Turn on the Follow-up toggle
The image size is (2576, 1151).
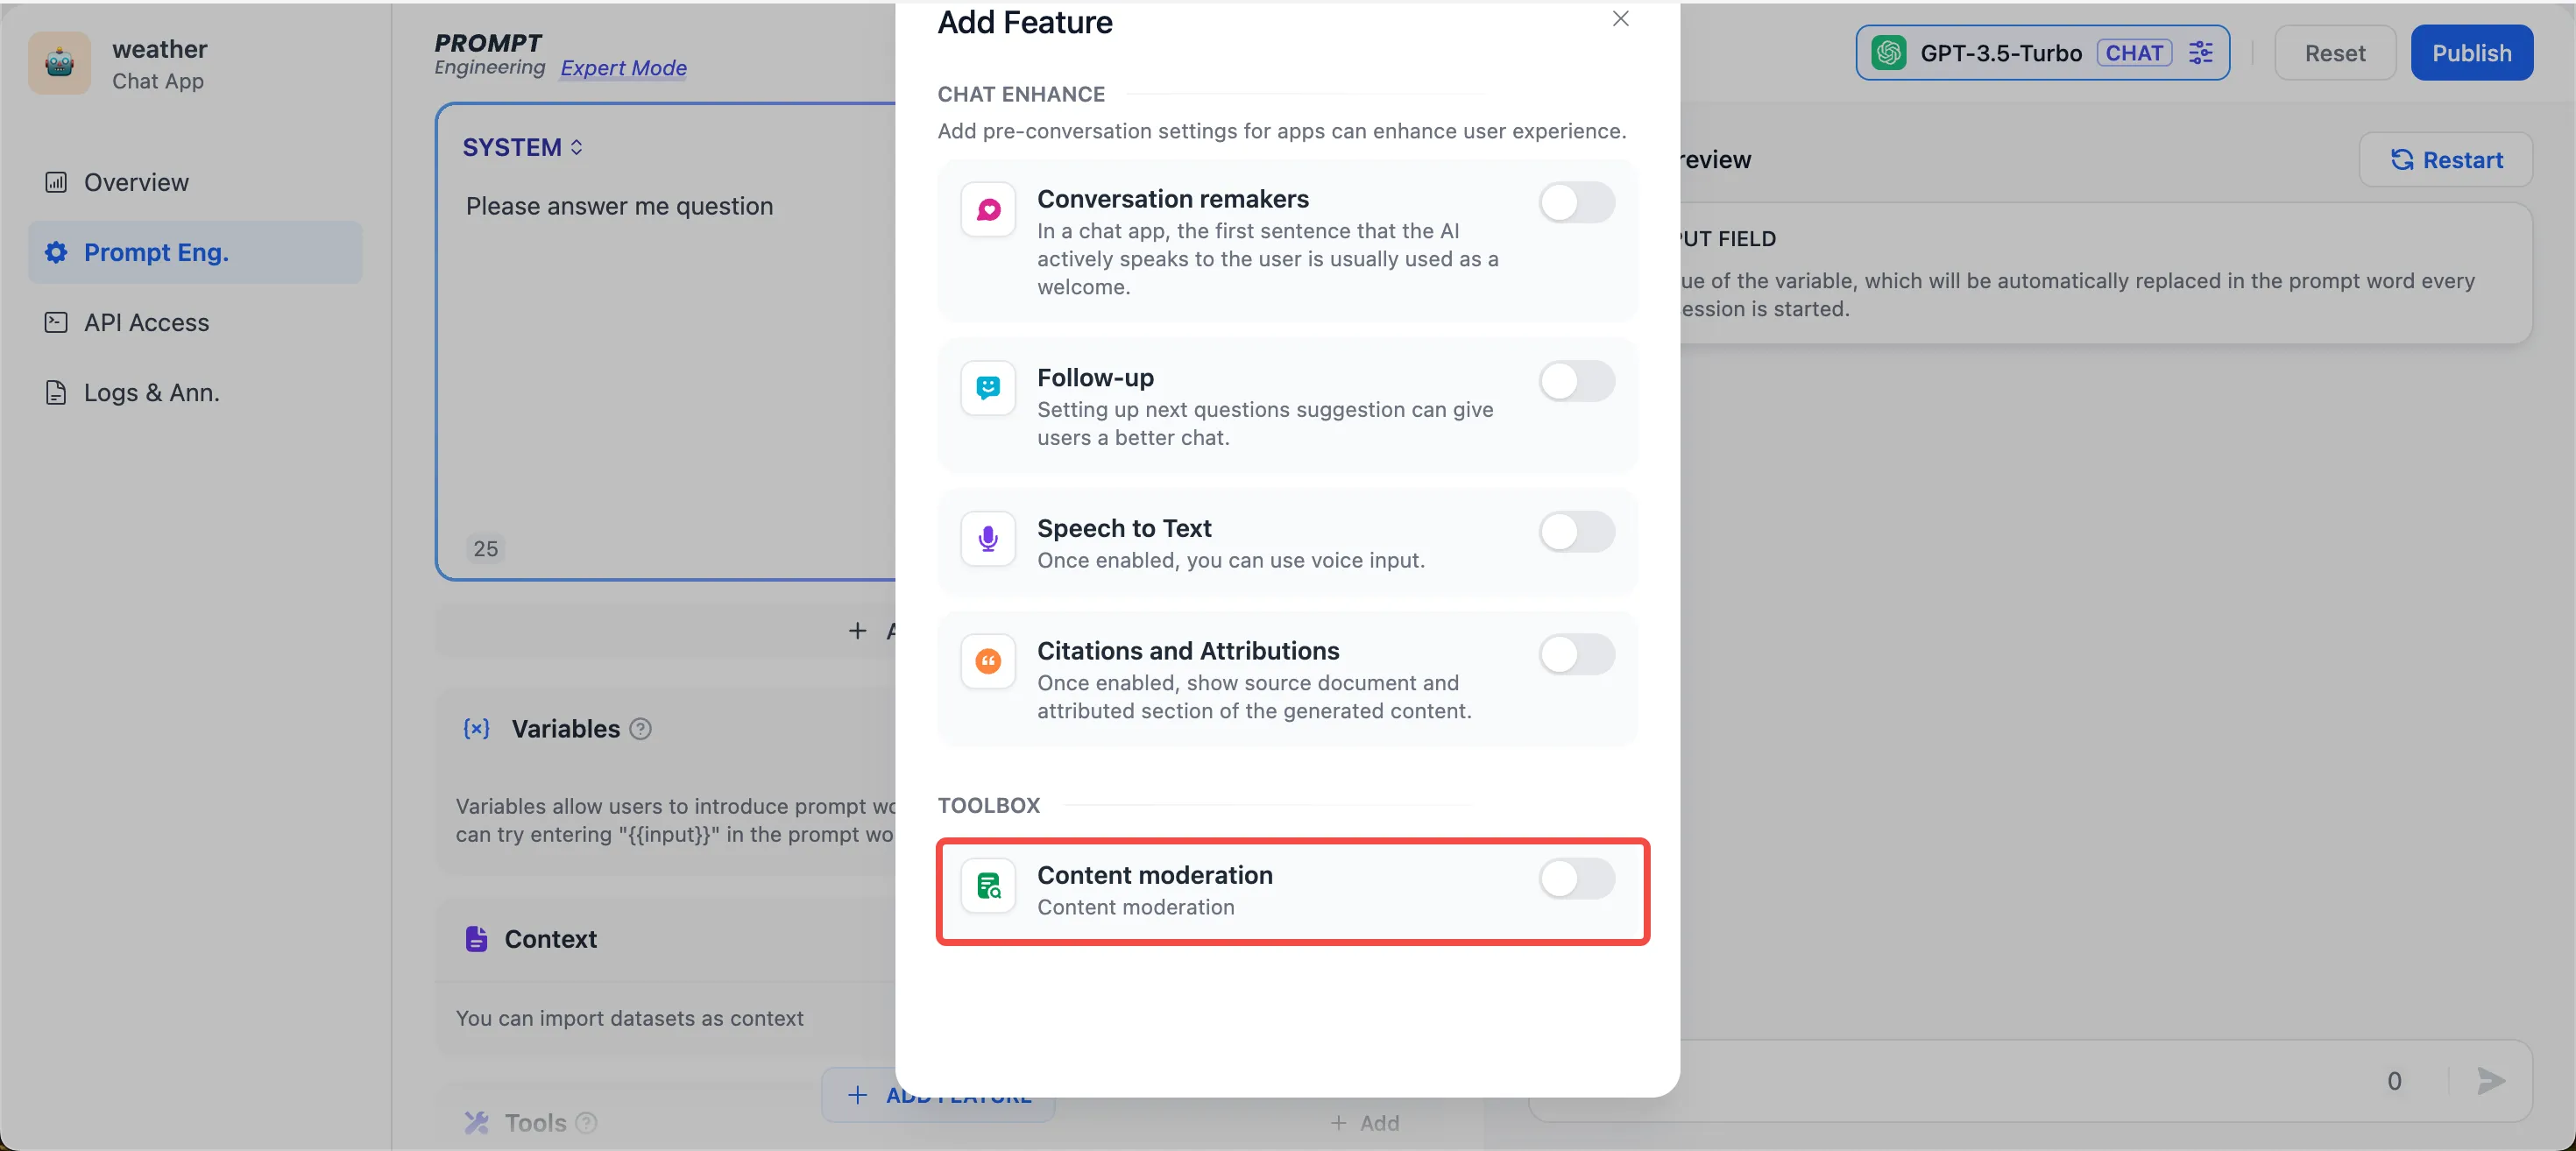pyautogui.click(x=1575, y=381)
